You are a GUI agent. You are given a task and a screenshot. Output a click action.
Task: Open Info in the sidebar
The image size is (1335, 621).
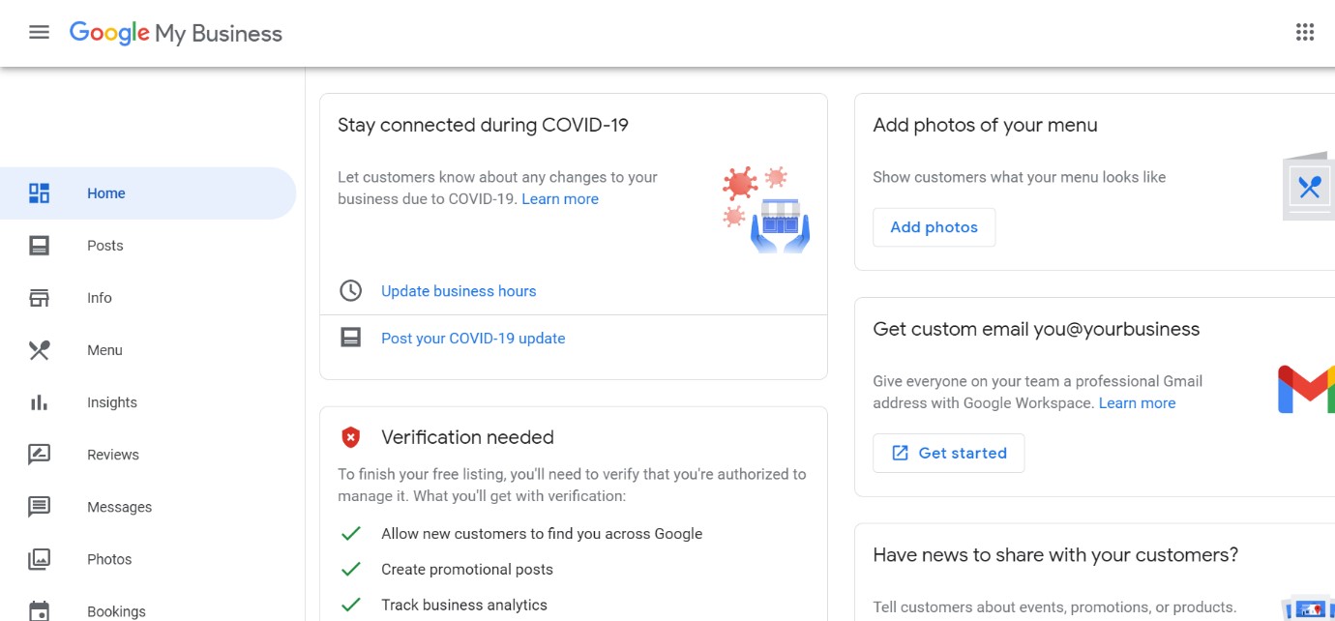148,298
